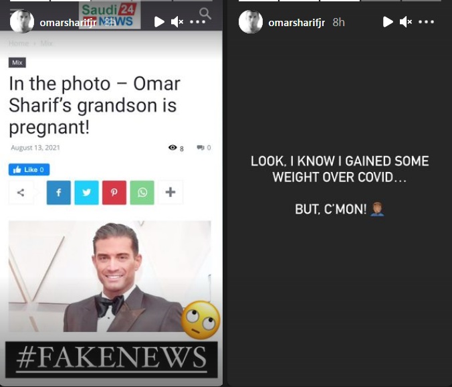452x387 pixels.
Task: Select the Mix category tag
Action: click(17, 63)
